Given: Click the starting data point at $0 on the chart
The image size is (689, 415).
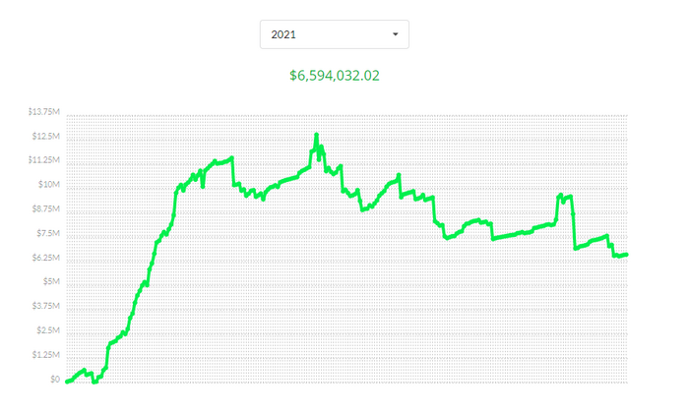Looking at the screenshot, I should click(x=67, y=382).
